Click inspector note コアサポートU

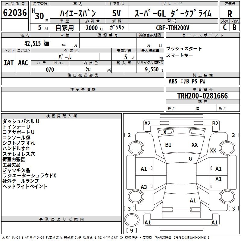click(18, 132)
